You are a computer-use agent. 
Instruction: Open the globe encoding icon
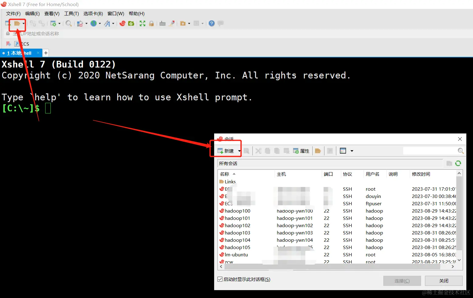click(x=94, y=23)
